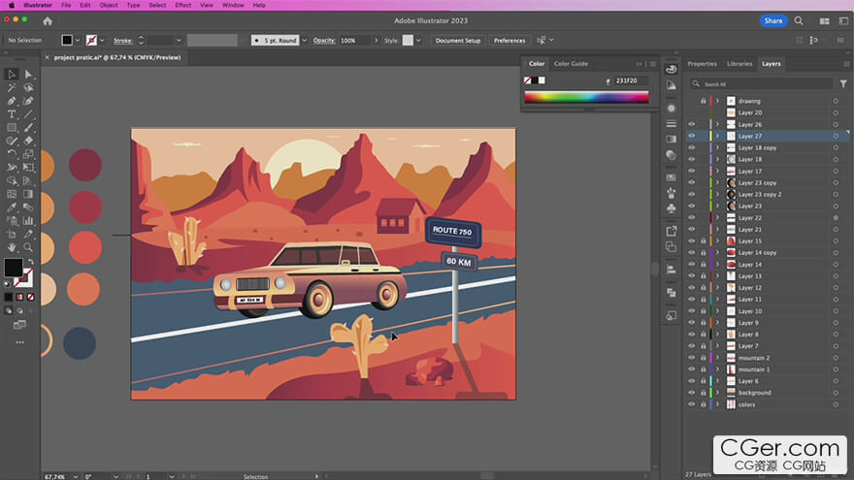Select the Artboard tool
The image size is (854, 480).
pyautogui.click(x=12, y=234)
